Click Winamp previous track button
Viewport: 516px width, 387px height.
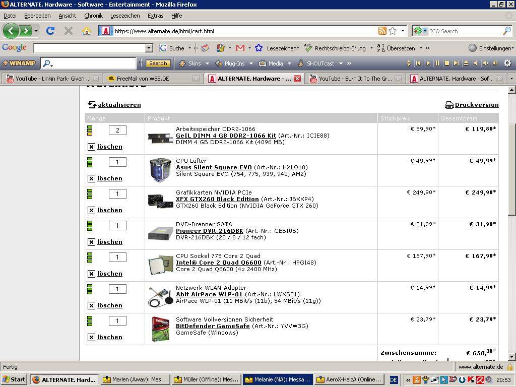(x=418, y=63)
